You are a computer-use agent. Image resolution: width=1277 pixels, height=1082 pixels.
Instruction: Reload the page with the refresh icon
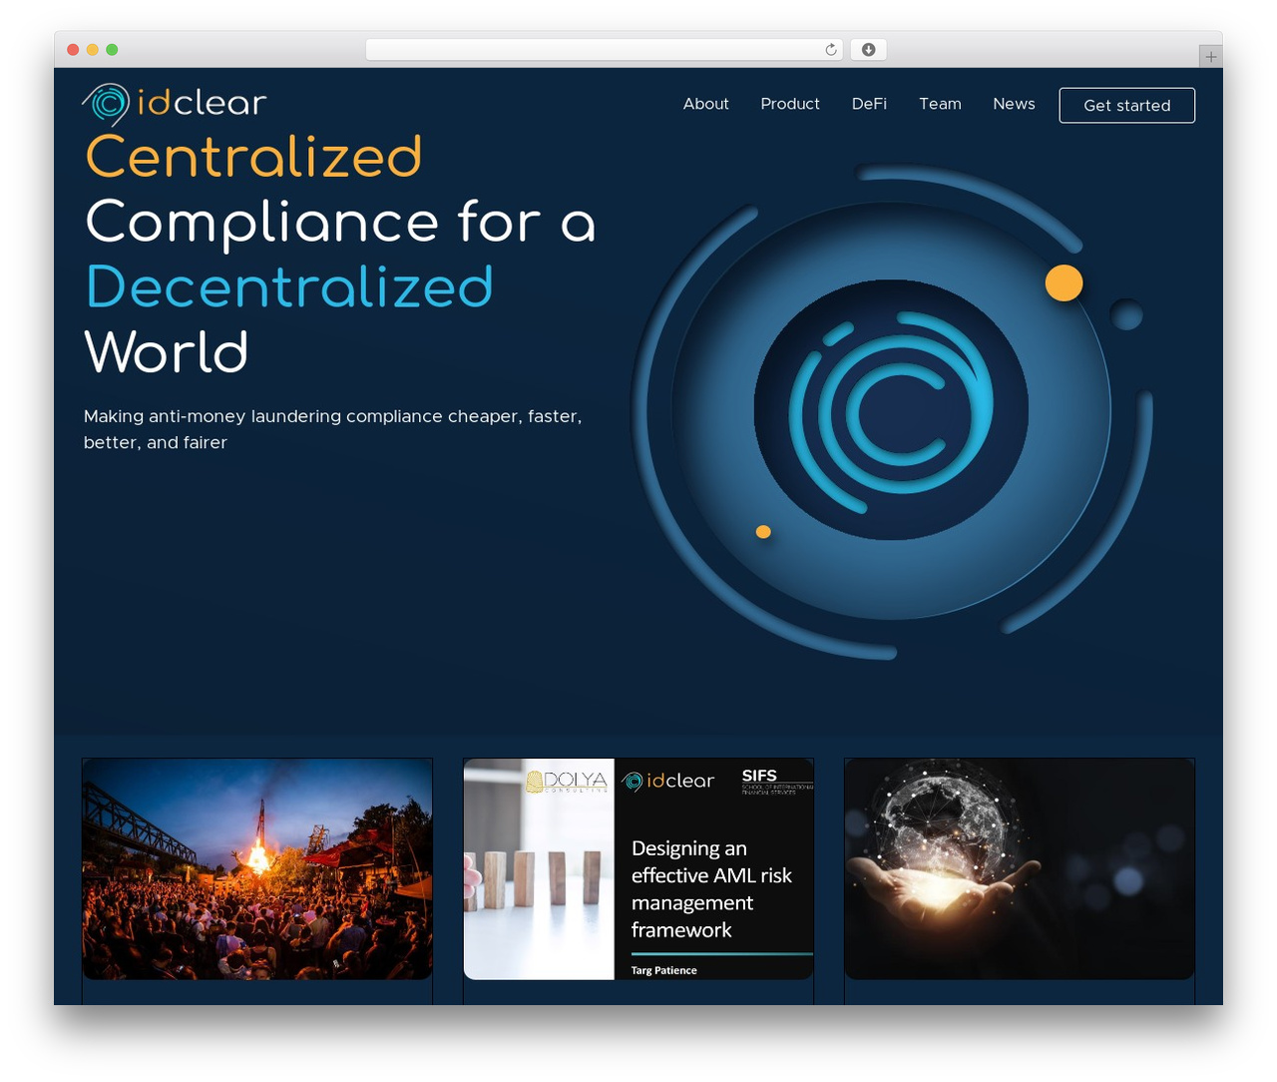[831, 50]
